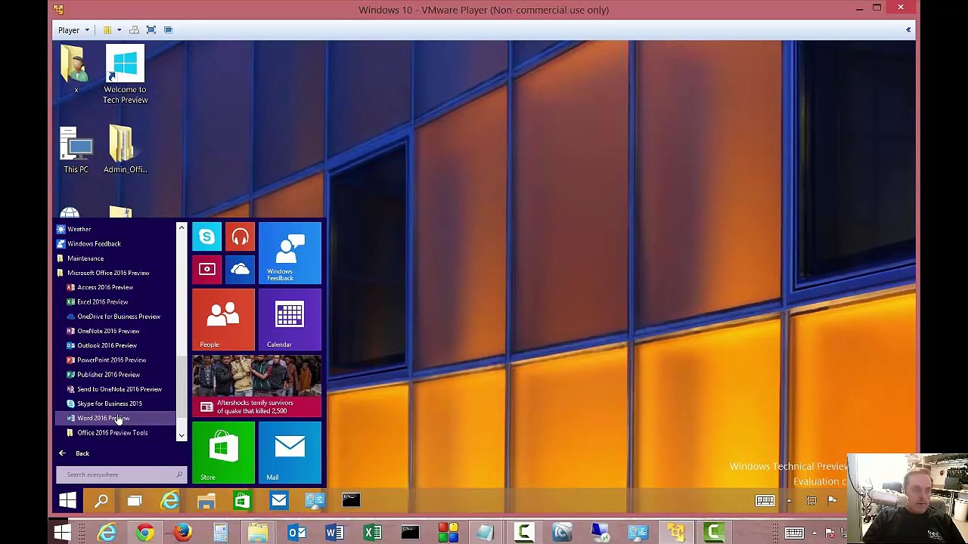Click the Start button inside the VM

point(67,500)
